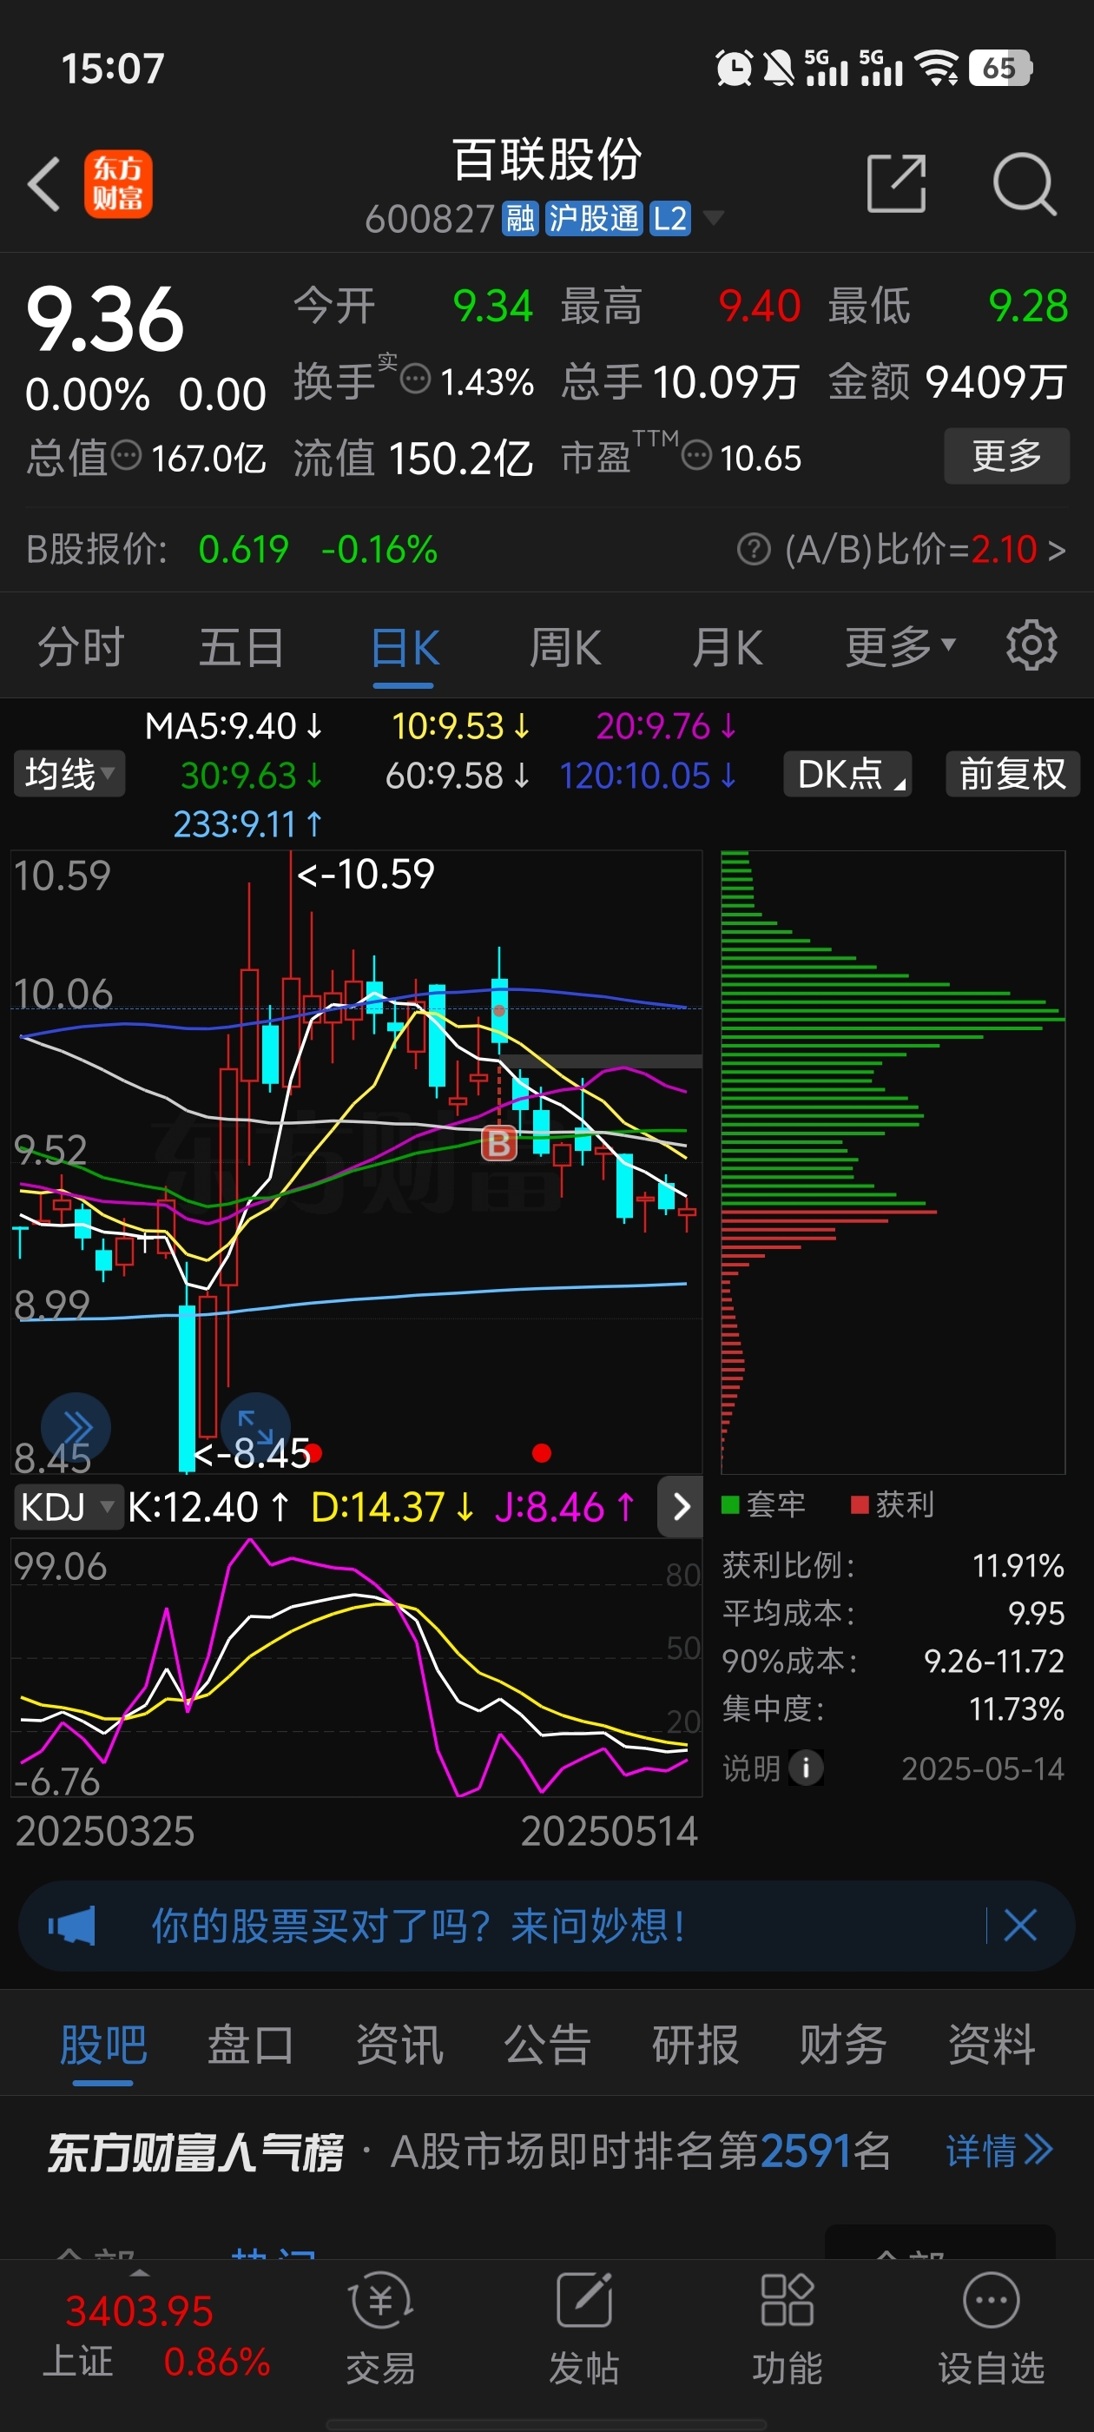Tap the 总值 info bubble icon
The width and height of the screenshot is (1094, 2432).
(x=127, y=457)
